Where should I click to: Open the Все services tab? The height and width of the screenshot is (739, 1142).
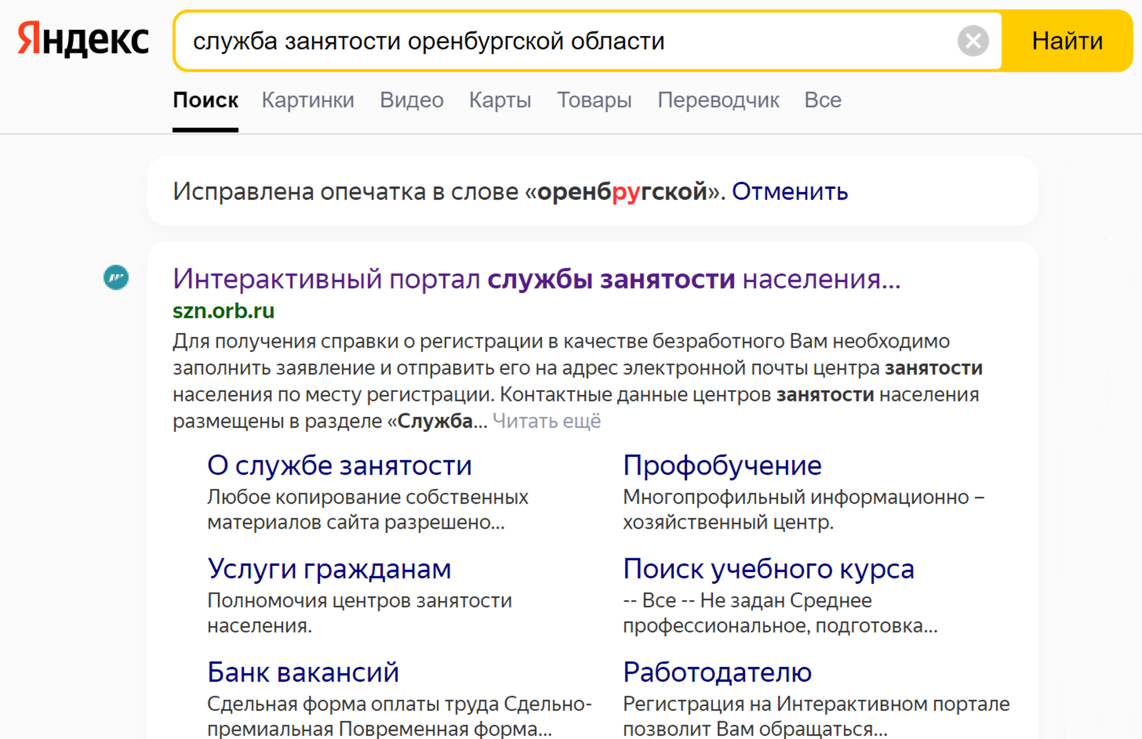point(823,100)
